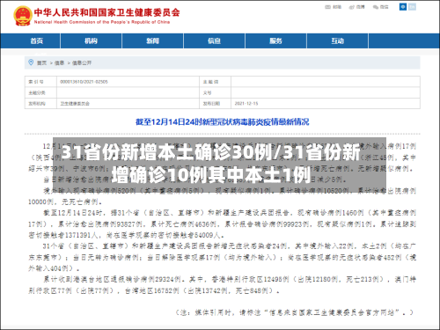440x330 pixels.
Task: Click the 索引号 label cell
Action: 40,82
